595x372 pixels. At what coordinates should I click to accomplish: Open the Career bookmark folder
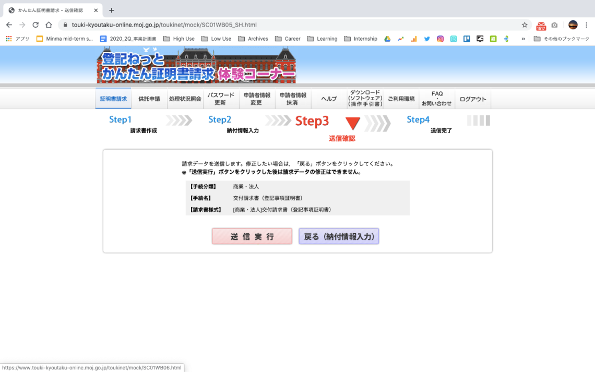coord(288,39)
